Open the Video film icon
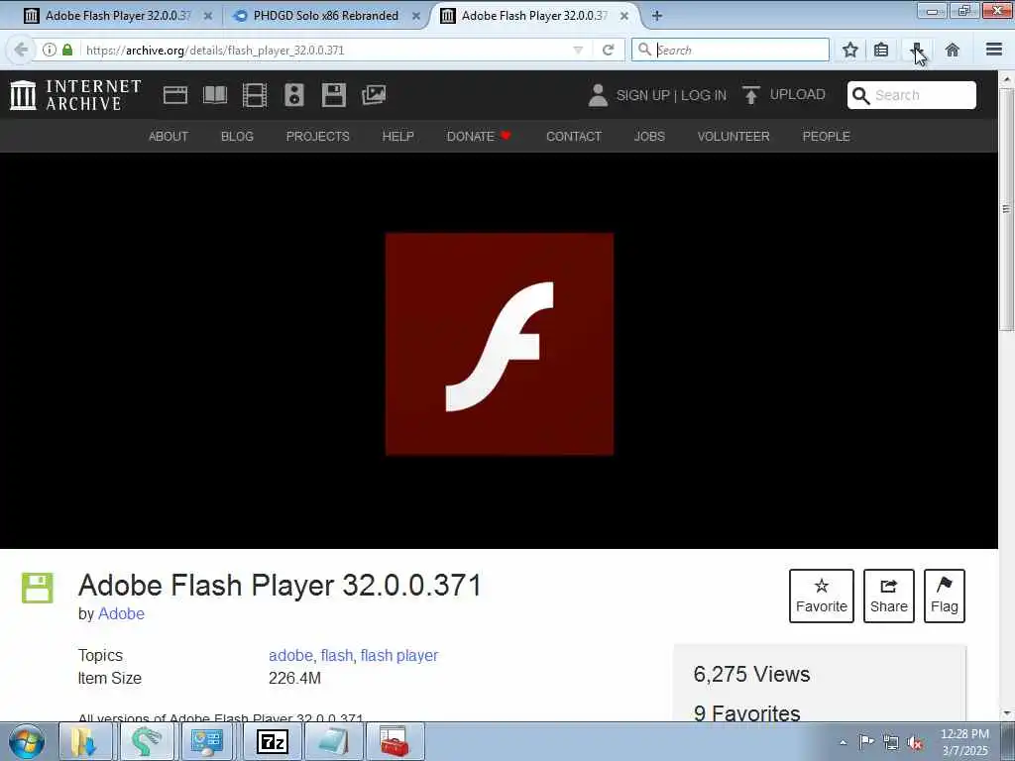The width and height of the screenshot is (1015, 761). point(255,95)
